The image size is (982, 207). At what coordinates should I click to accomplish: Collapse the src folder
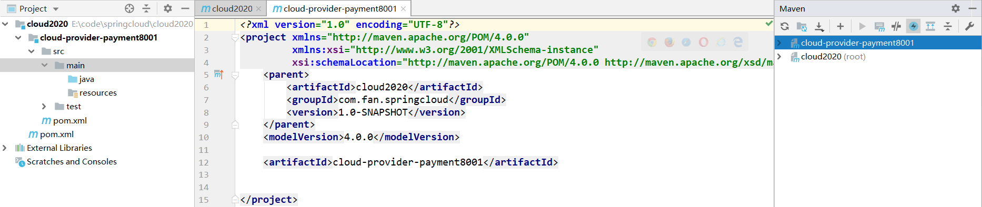pyautogui.click(x=32, y=51)
